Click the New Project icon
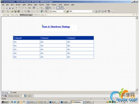Viewport: 139px width, 104px height. click(x=3, y=11)
